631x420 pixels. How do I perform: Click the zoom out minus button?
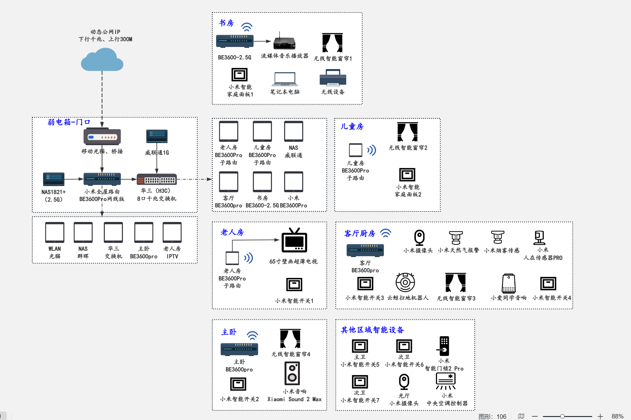click(535, 416)
